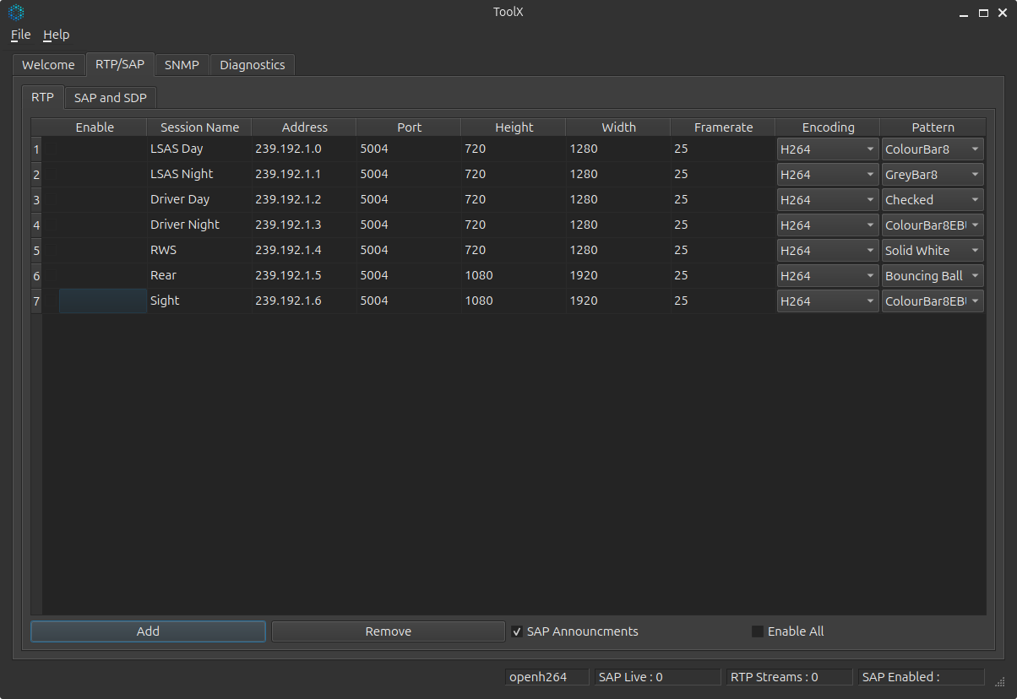The image size is (1017, 699).
Task: Go back to the Welcome tab
Action: (x=48, y=64)
